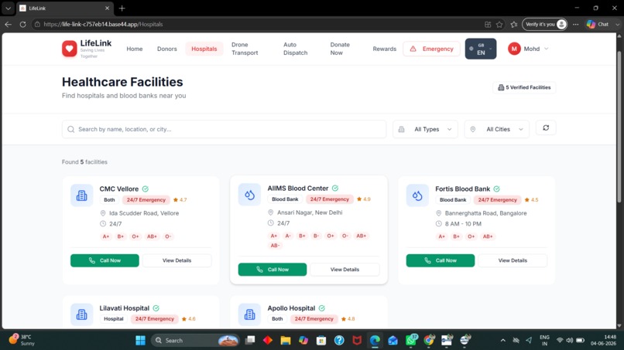Open the Donors nav item

166,49
